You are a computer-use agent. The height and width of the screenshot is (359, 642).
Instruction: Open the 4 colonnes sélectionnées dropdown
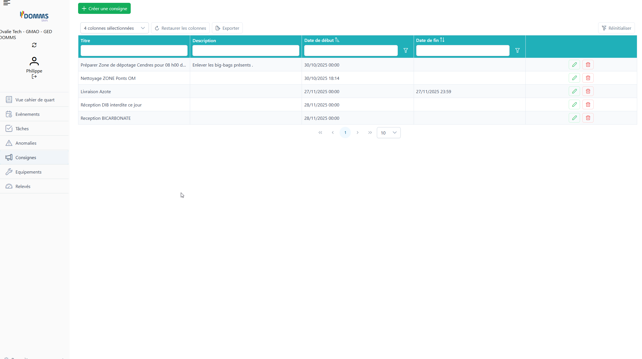coord(114,28)
